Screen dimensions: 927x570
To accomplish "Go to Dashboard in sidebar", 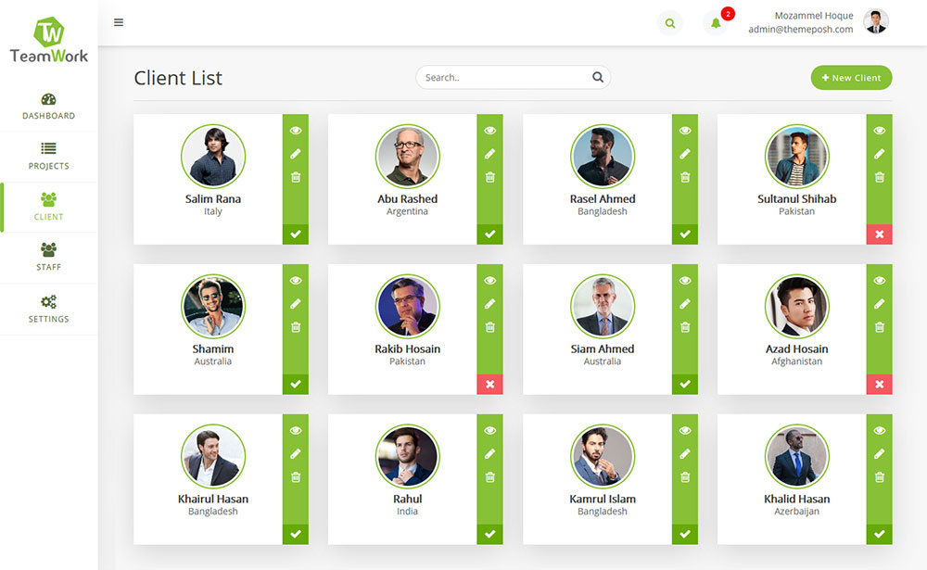I will coord(48,106).
